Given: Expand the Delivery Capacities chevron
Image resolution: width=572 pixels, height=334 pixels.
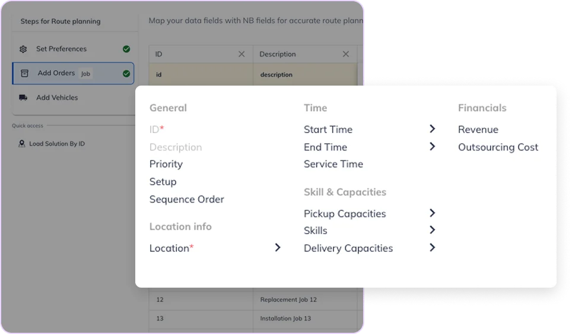Looking at the screenshot, I should 432,247.
